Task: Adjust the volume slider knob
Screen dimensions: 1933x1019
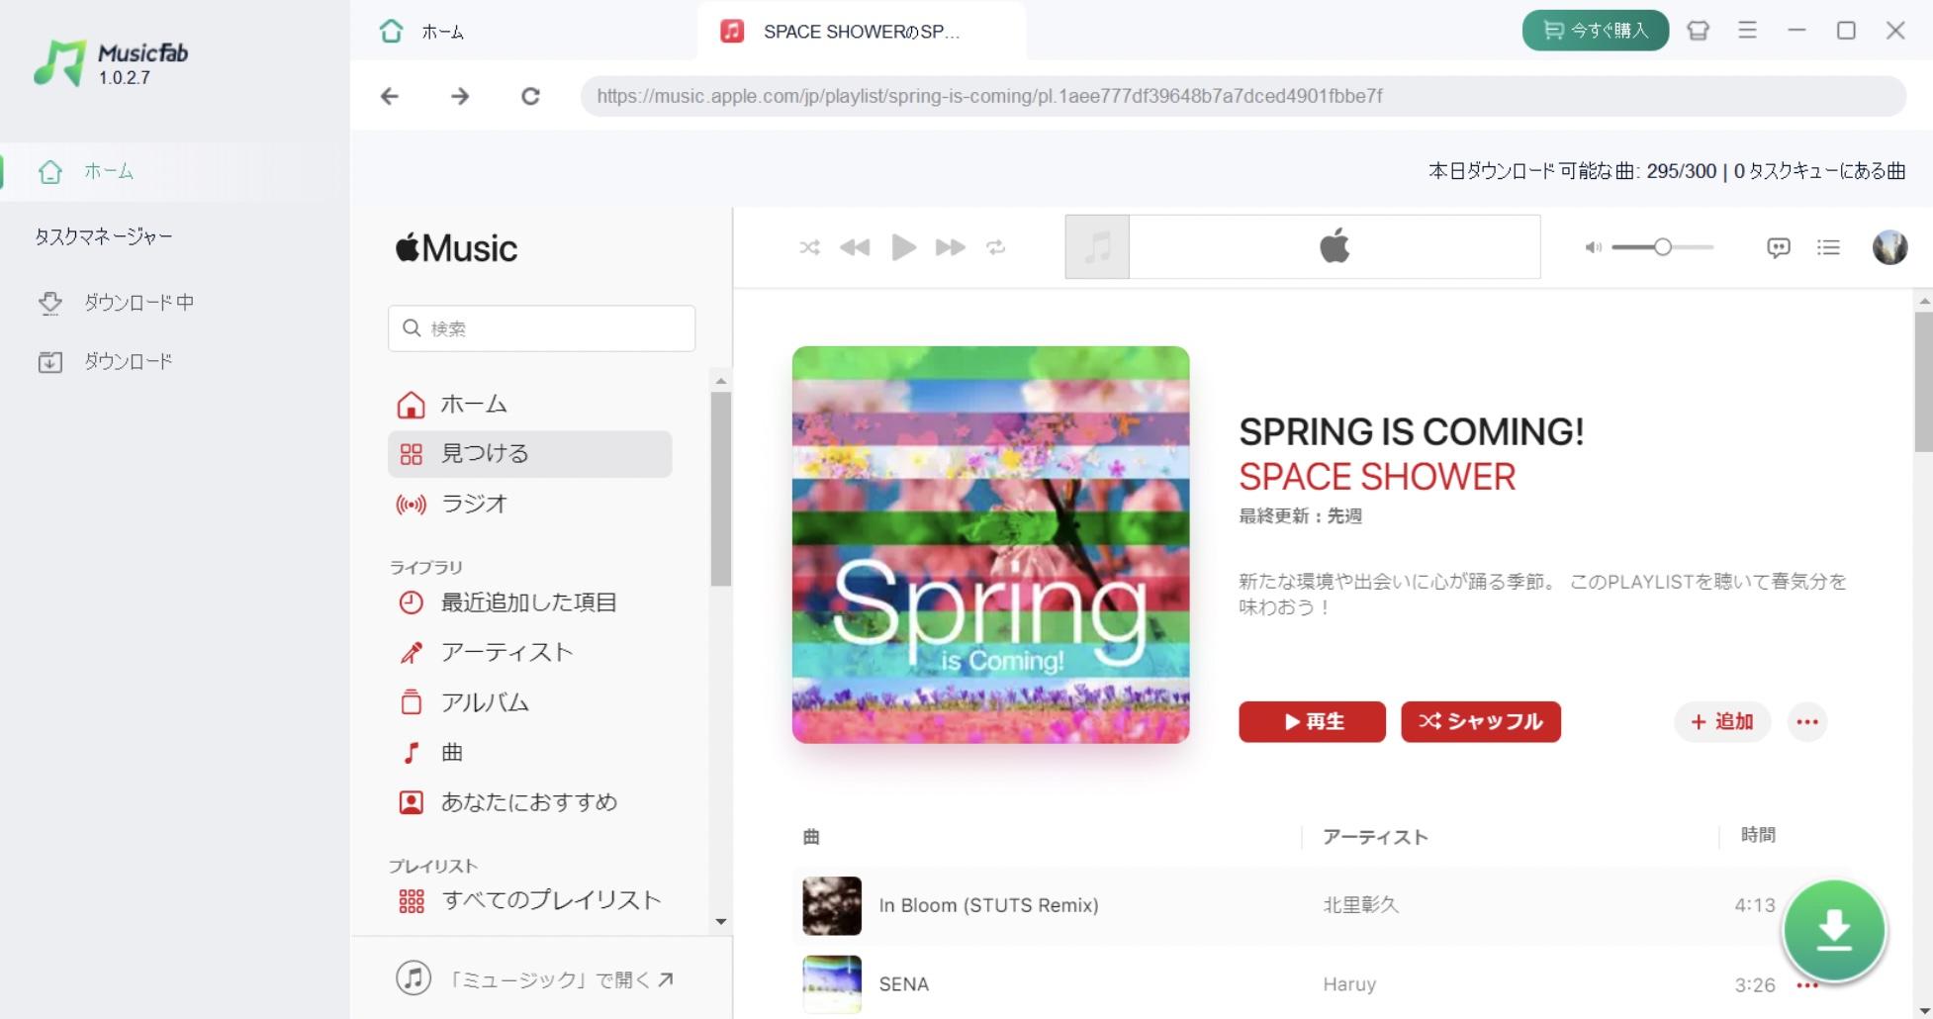Action: (1663, 247)
